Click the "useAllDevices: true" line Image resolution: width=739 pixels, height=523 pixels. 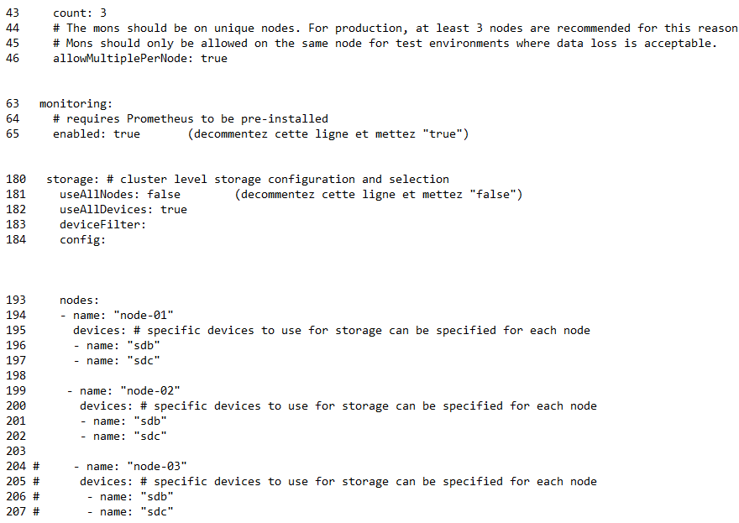tap(123, 210)
